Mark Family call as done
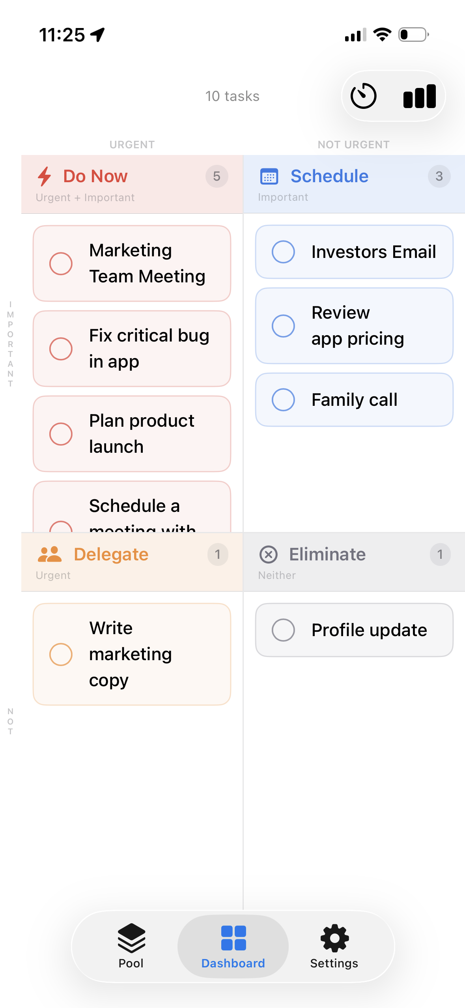 pos(283,399)
